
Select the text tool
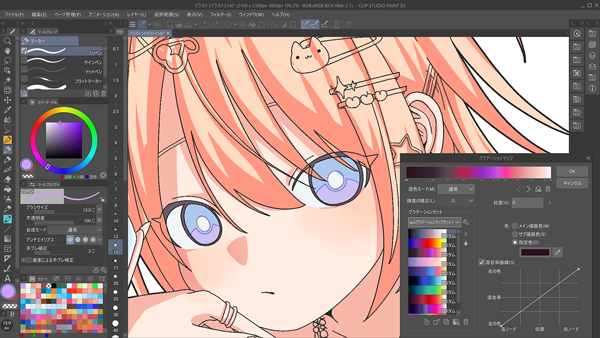coord(7,278)
